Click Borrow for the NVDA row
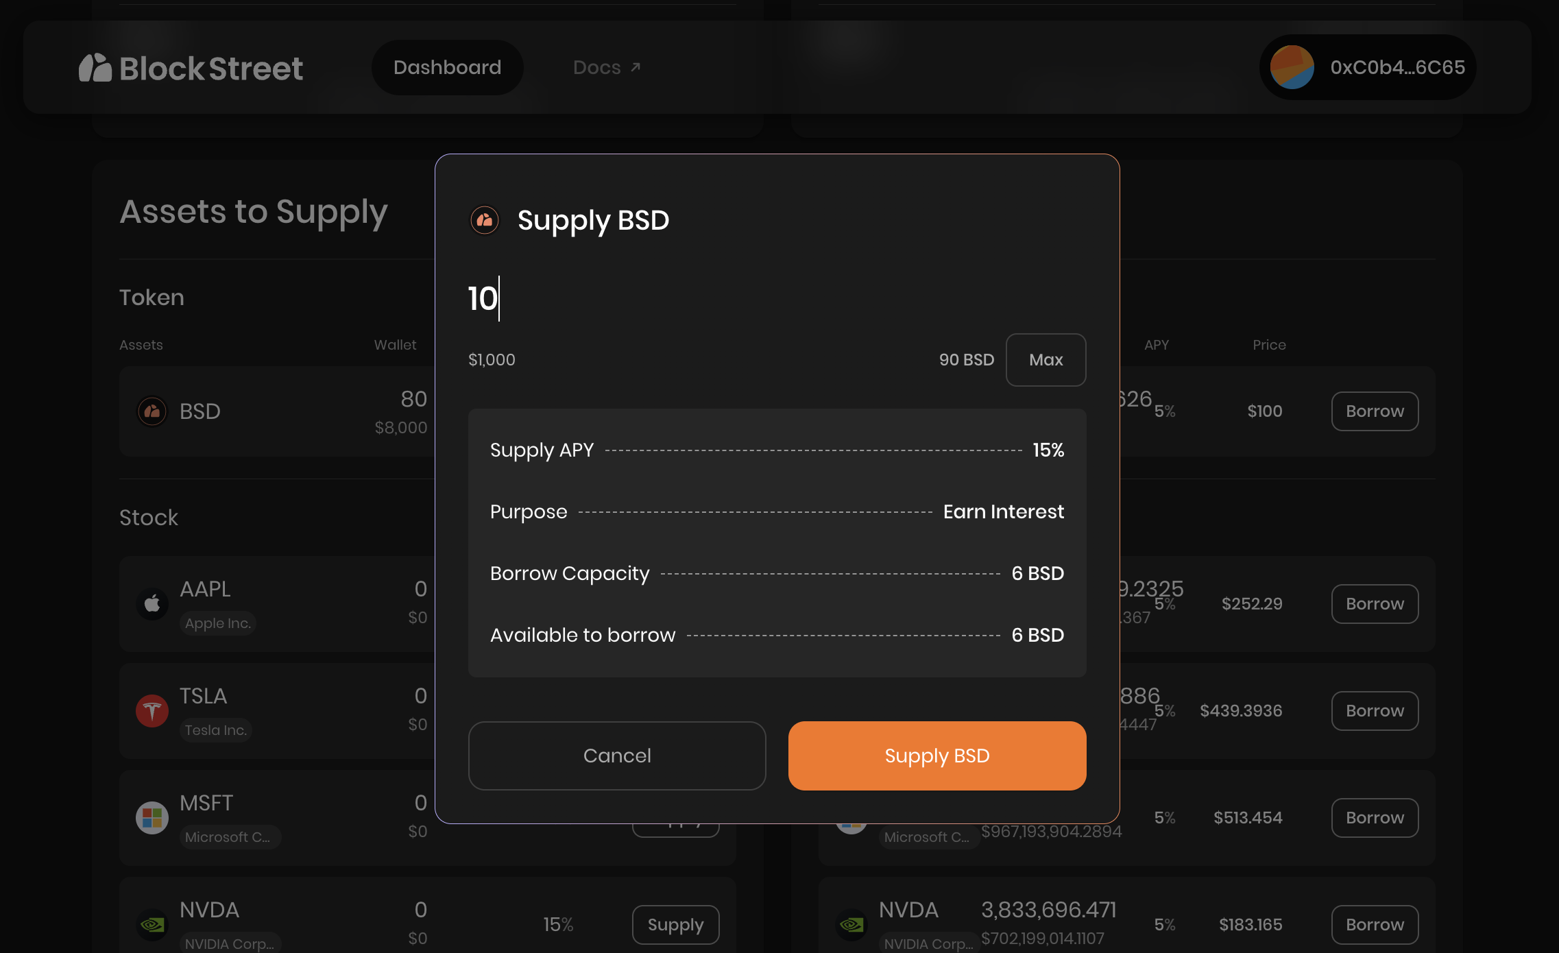Viewport: 1559px width, 953px height. [x=1375, y=924]
